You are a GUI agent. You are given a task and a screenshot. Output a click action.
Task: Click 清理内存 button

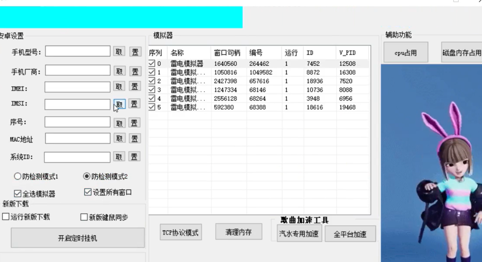click(238, 232)
